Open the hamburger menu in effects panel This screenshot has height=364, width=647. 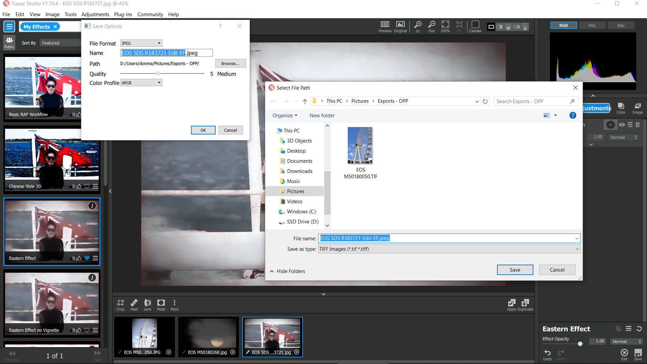click(x=9, y=26)
